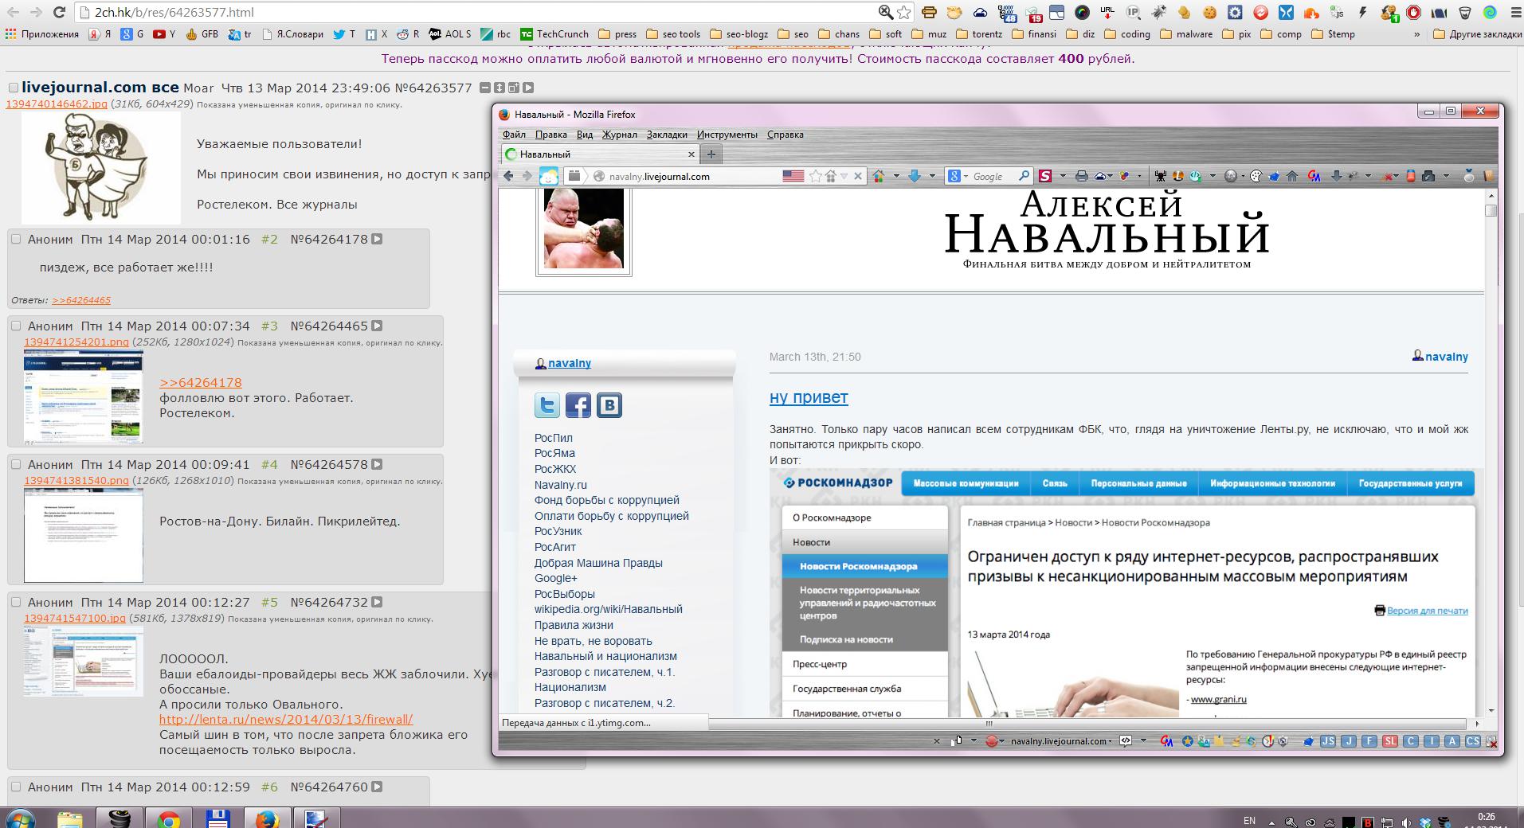Go back in the Firefox window
Viewport: 1524px width, 828px height.
click(x=508, y=176)
